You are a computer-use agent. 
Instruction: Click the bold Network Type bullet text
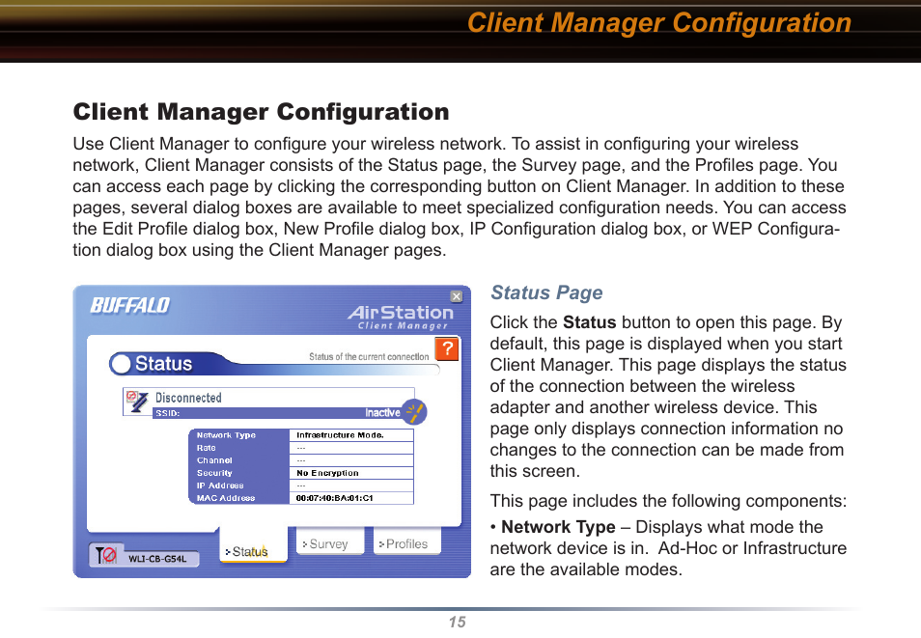(558, 527)
